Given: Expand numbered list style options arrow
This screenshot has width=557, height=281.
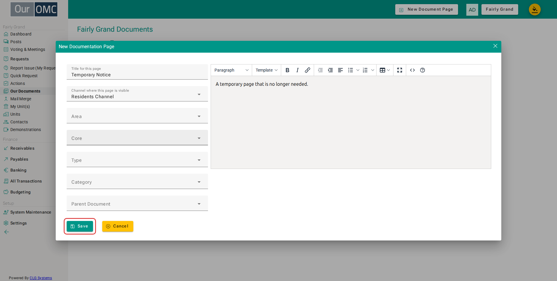Looking at the screenshot, I should click(x=373, y=70).
